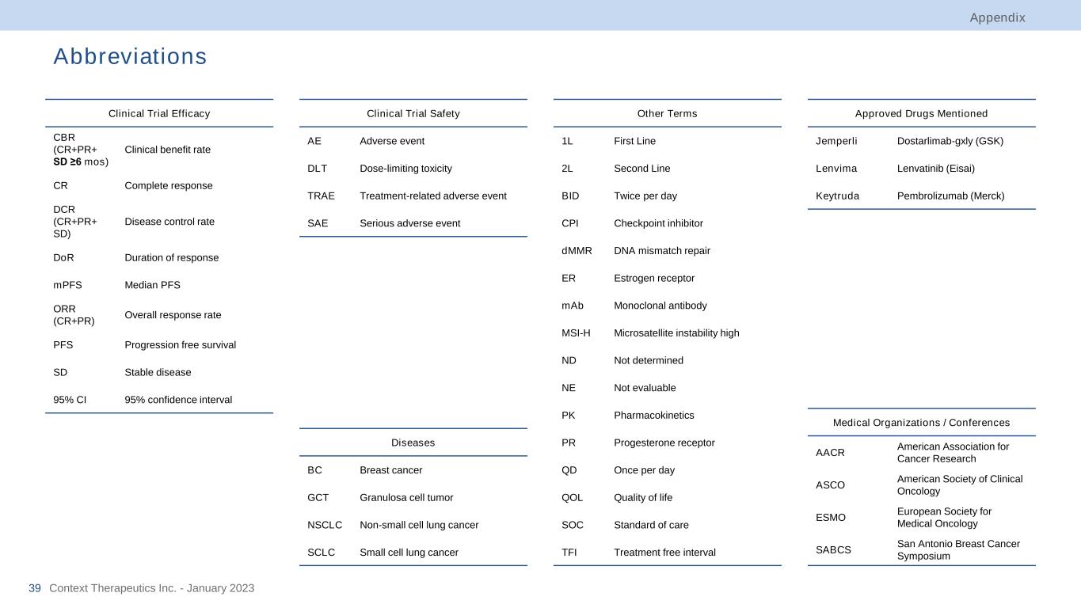Click the Appendix label in top banner
The height and width of the screenshot is (608, 1081).
[x=997, y=17]
